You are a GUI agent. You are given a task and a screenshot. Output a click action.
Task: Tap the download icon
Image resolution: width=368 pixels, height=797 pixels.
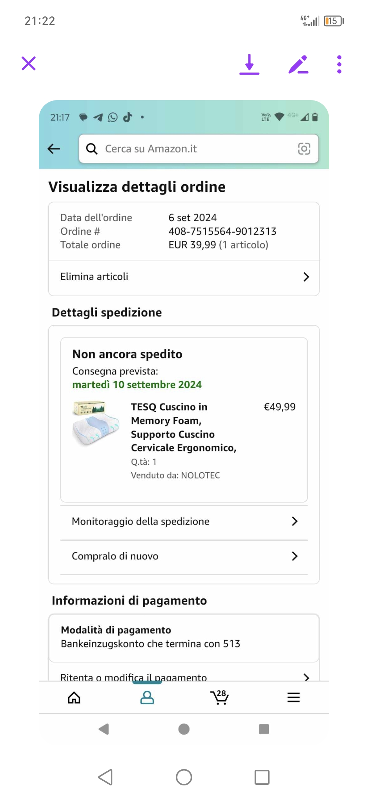click(249, 64)
